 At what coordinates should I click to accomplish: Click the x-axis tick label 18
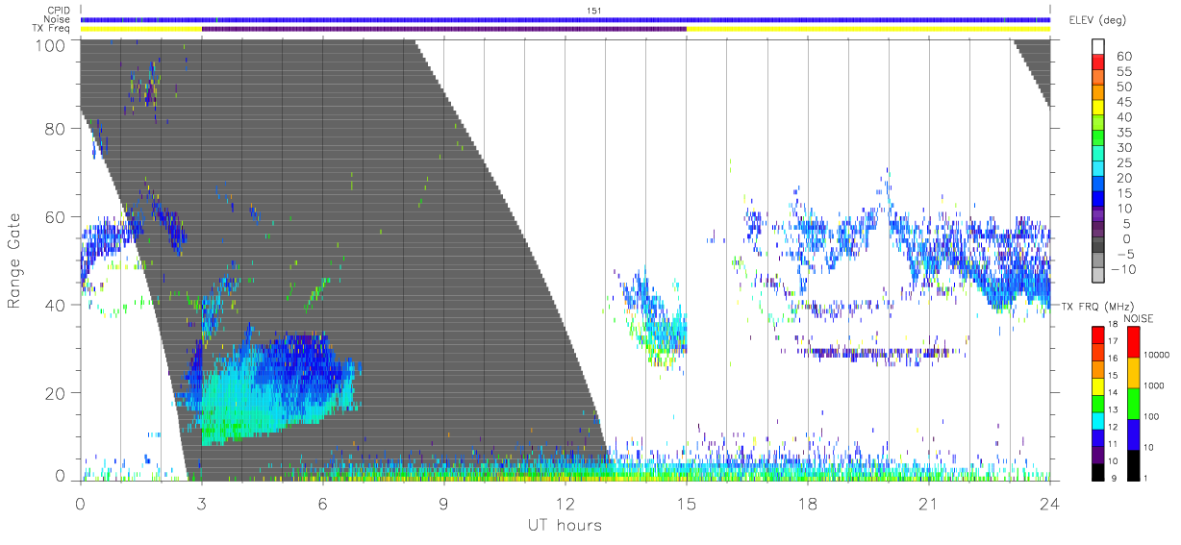808,503
